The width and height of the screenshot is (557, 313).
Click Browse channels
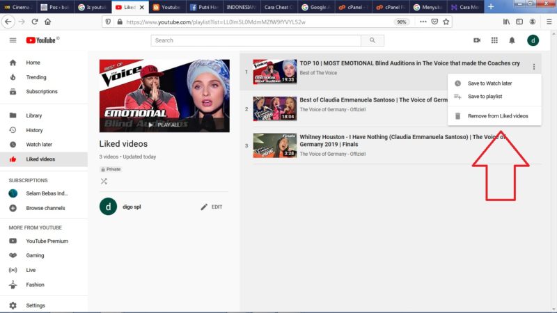(x=44, y=208)
